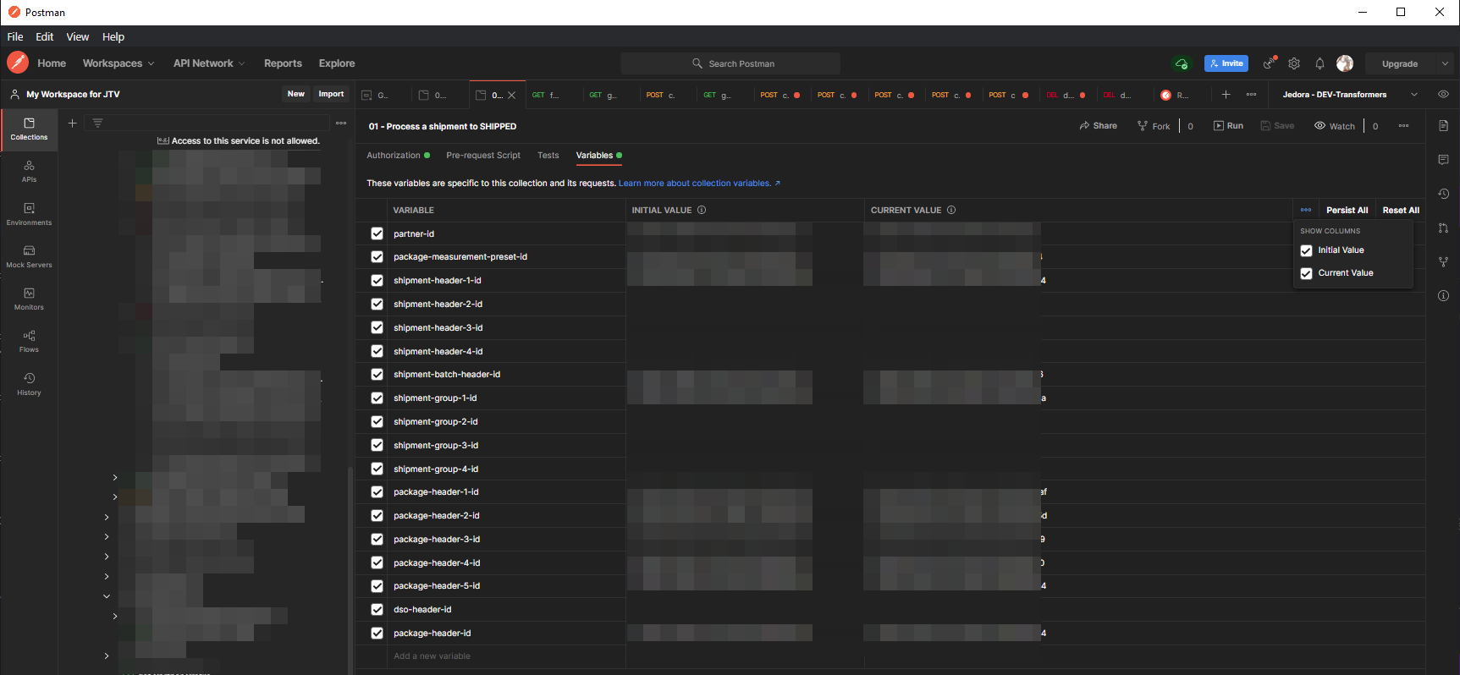Open Learn more about collection variables link

pos(699,183)
